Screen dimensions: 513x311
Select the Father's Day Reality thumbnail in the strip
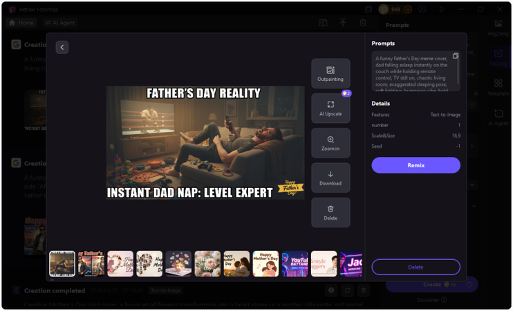[x=62, y=264]
